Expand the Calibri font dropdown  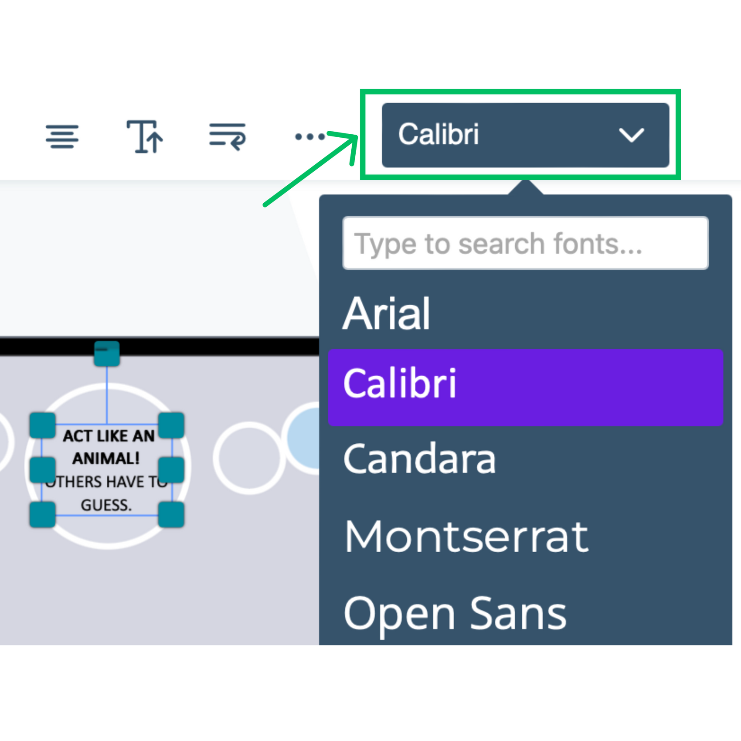click(525, 135)
